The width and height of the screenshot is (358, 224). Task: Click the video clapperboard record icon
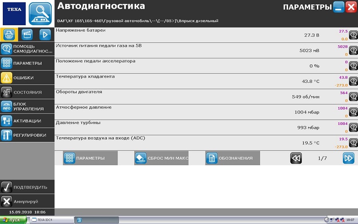point(27,35)
